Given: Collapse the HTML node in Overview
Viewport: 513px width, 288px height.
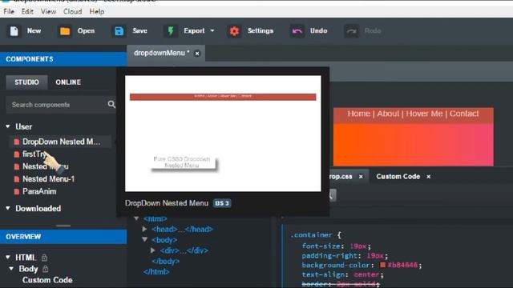Looking at the screenshot, I should (8, 258).
